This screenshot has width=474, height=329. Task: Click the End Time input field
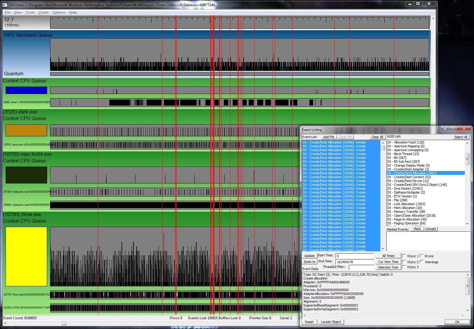click(355, 262)
